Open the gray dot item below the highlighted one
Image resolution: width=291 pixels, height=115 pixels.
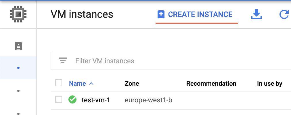tap(18, 91)
